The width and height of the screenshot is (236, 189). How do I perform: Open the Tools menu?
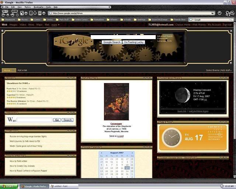(48, 7)
